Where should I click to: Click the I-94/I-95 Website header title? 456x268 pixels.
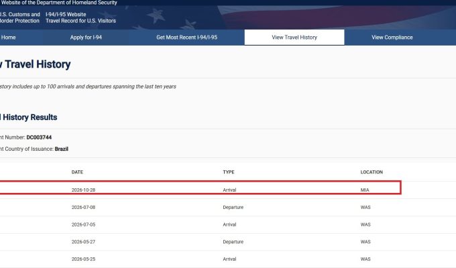click(66, 14)
